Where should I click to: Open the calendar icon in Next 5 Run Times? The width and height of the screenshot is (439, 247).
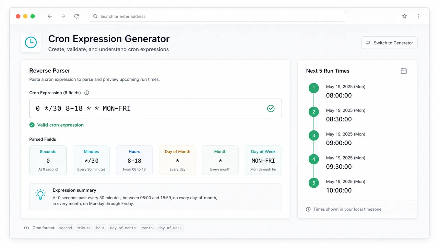tap(404, 71)
